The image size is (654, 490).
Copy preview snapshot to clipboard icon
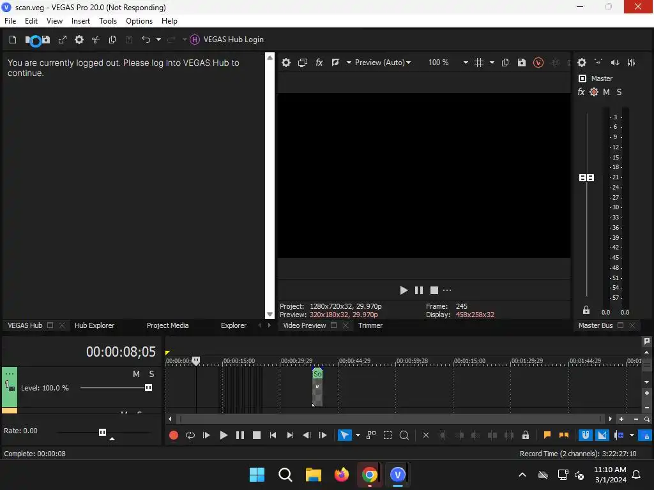click(505, 63)
